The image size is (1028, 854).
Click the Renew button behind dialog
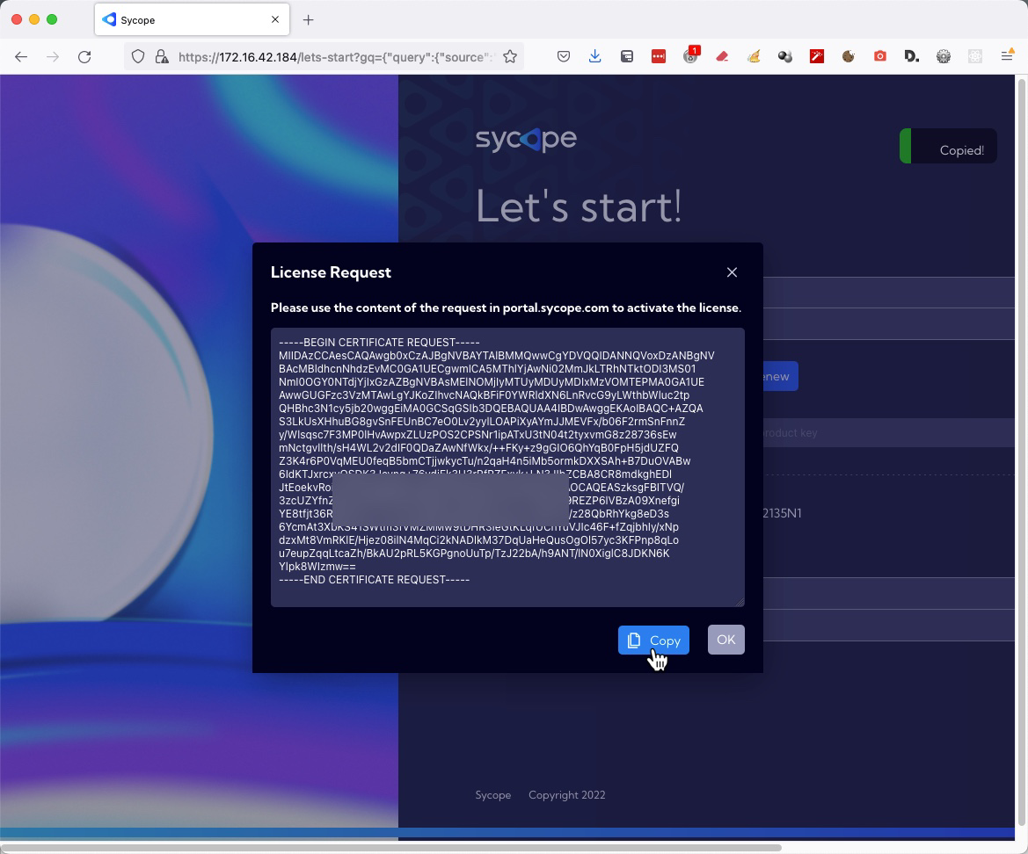[x=780, y=377]
